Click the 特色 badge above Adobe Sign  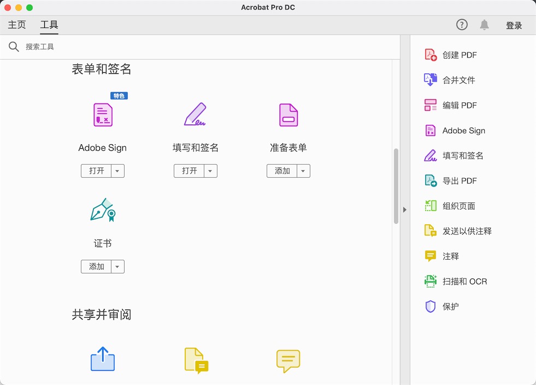pos(119,96)
